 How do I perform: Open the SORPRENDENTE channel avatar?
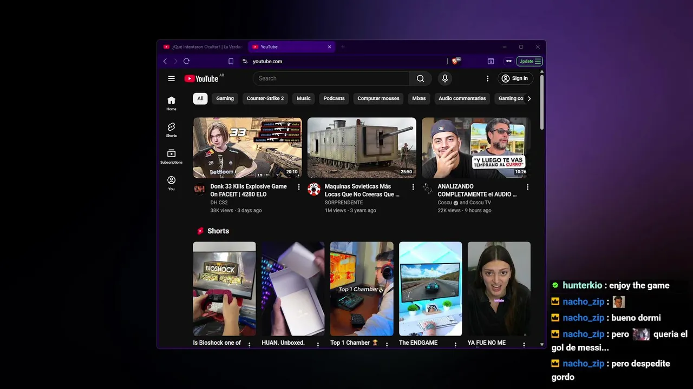point(314,189)
